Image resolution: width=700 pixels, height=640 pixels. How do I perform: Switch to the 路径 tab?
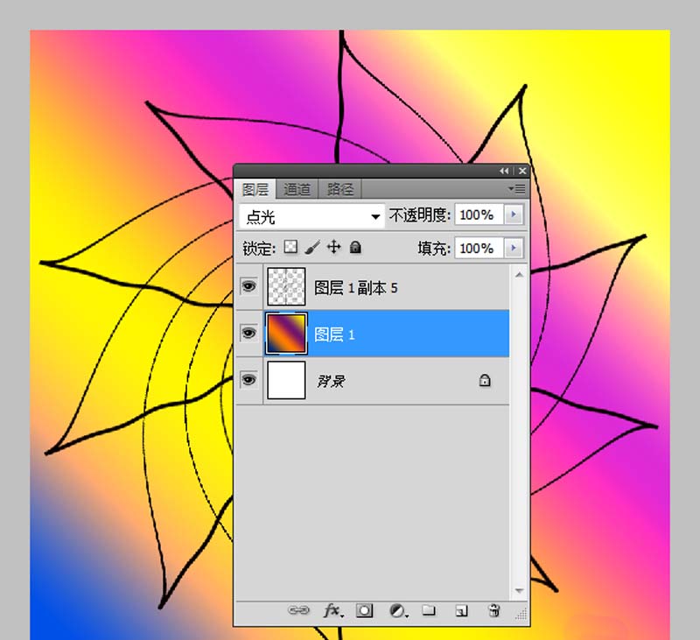tap(339, 189)
